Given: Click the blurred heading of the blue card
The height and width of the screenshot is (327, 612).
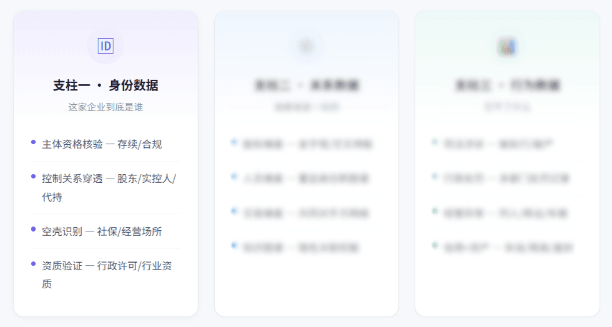Looking at the screenshot, I should click(307, 85).
